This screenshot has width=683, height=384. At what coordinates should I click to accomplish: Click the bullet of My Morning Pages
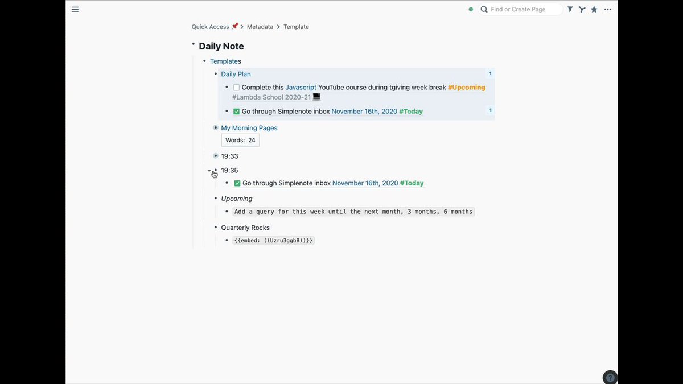(x=216, y=127)
